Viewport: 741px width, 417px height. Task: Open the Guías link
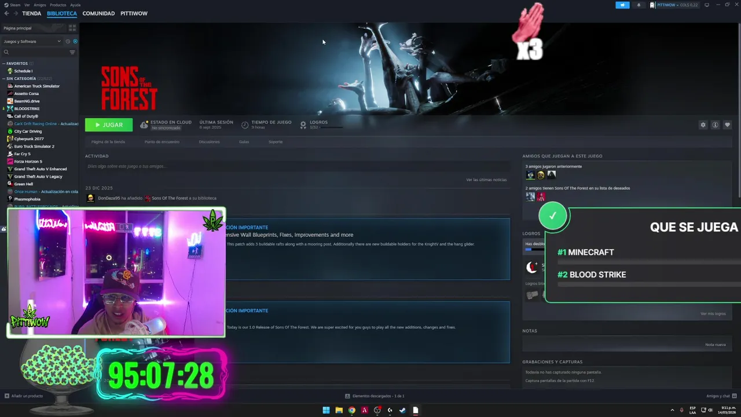(x=244, y=142)
